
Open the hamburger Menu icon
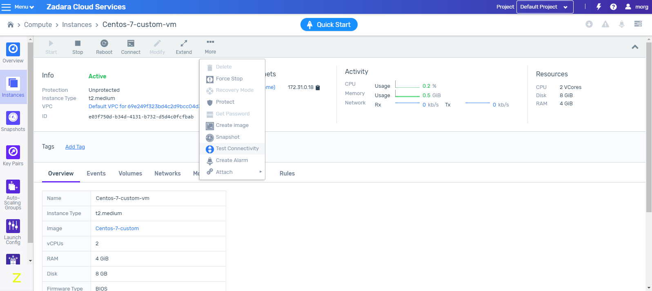6,7
